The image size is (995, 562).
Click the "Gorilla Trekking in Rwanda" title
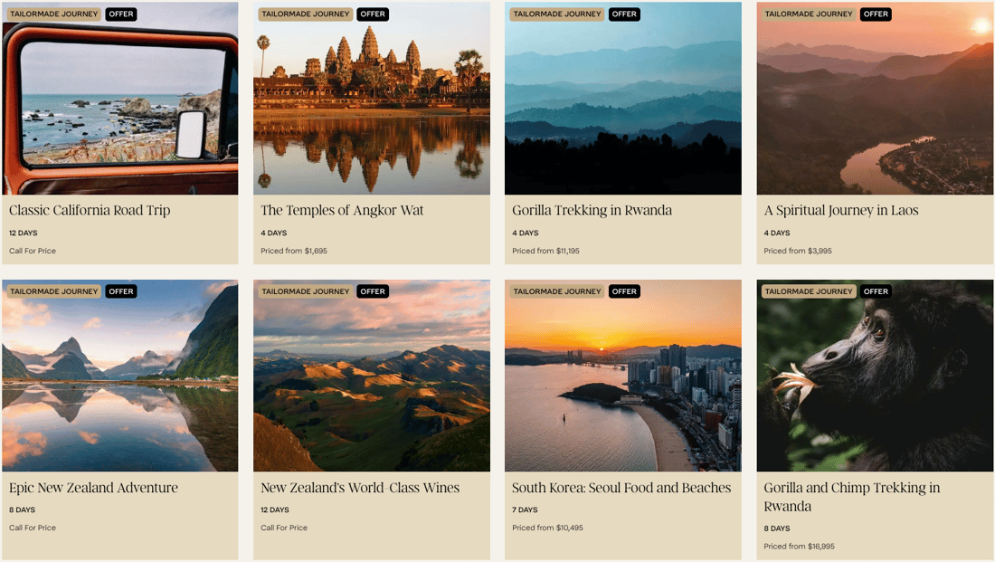pyautogui.click(x=592, y=210)
